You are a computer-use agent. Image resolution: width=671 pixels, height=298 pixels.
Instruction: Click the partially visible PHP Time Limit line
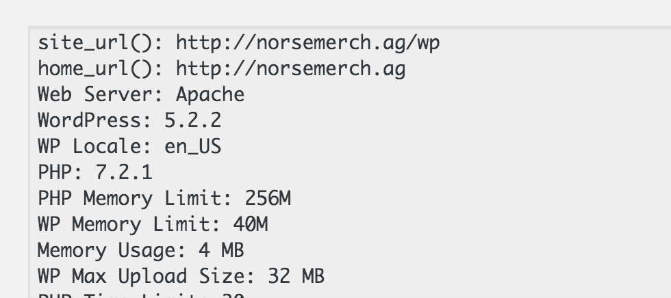click(x=141, y=295)
